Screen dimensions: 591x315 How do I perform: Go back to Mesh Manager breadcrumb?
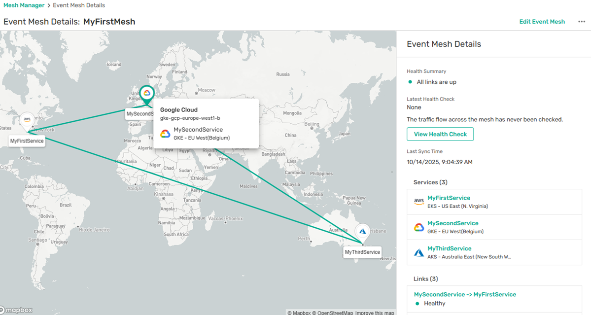(24, 5)
